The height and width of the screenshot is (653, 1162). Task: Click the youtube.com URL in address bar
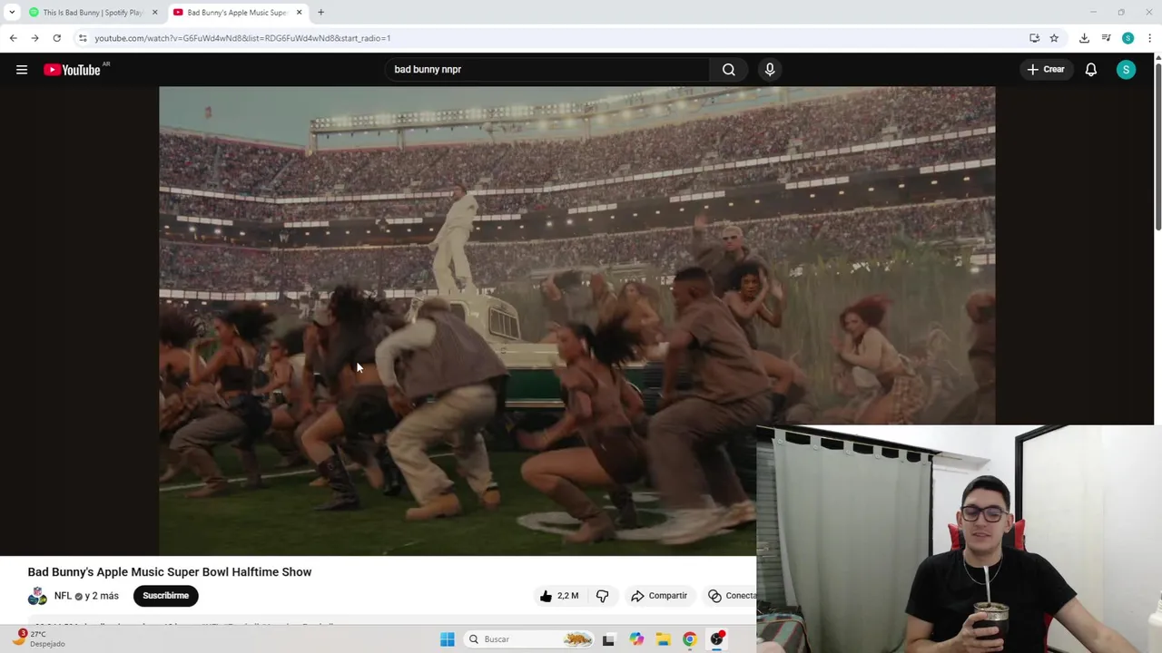tap(242, 38)
